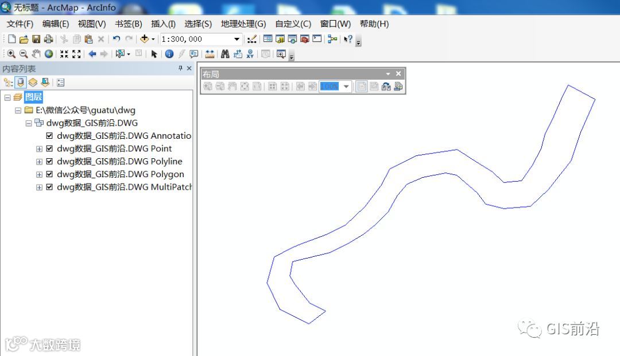Uncheck the DWG Polygon layer
Screen dimensions: 620x356
pos(49,174)
